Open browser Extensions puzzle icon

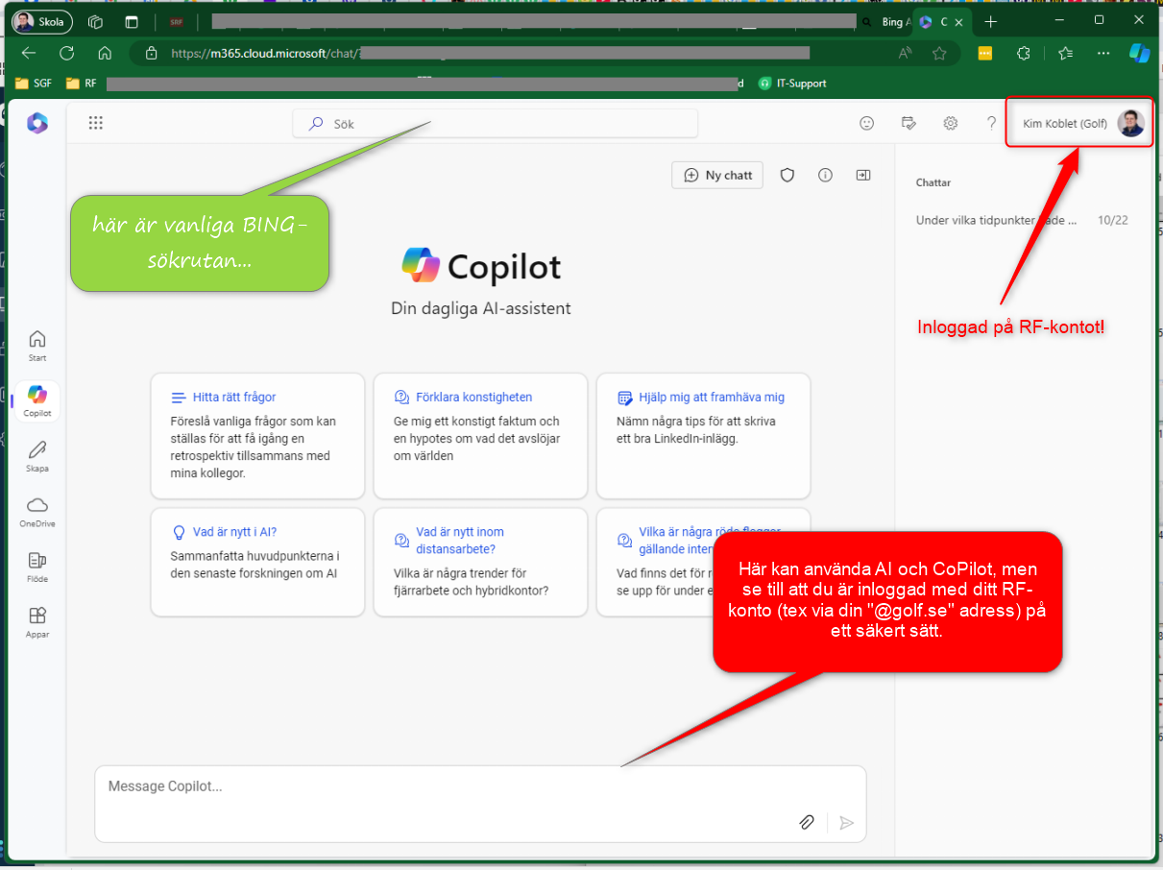click(1024, 53)
